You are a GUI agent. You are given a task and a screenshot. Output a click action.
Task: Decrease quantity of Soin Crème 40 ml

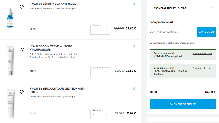pyautogui.click(x=94, y=72)
